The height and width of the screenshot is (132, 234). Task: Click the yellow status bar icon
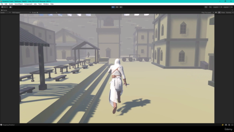tap(223, 125)
